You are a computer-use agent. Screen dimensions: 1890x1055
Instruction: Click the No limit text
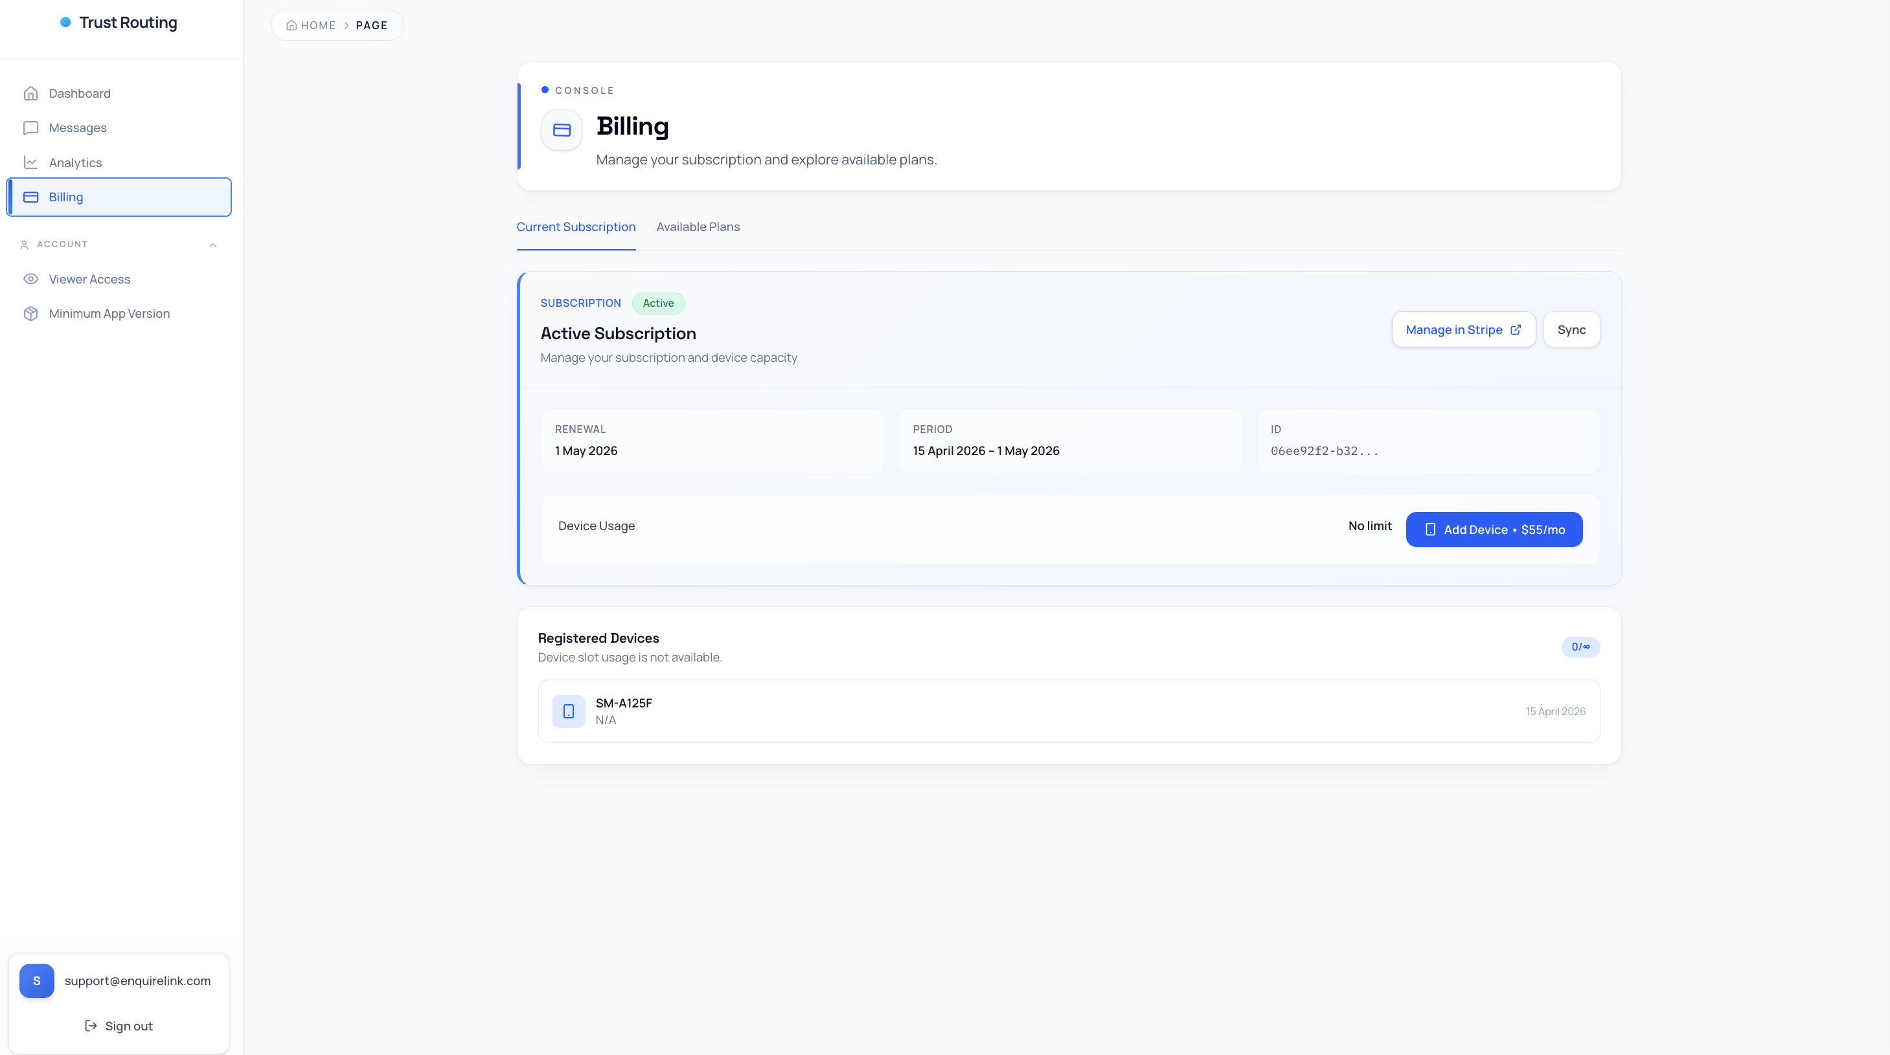[x=1370, y=526]
